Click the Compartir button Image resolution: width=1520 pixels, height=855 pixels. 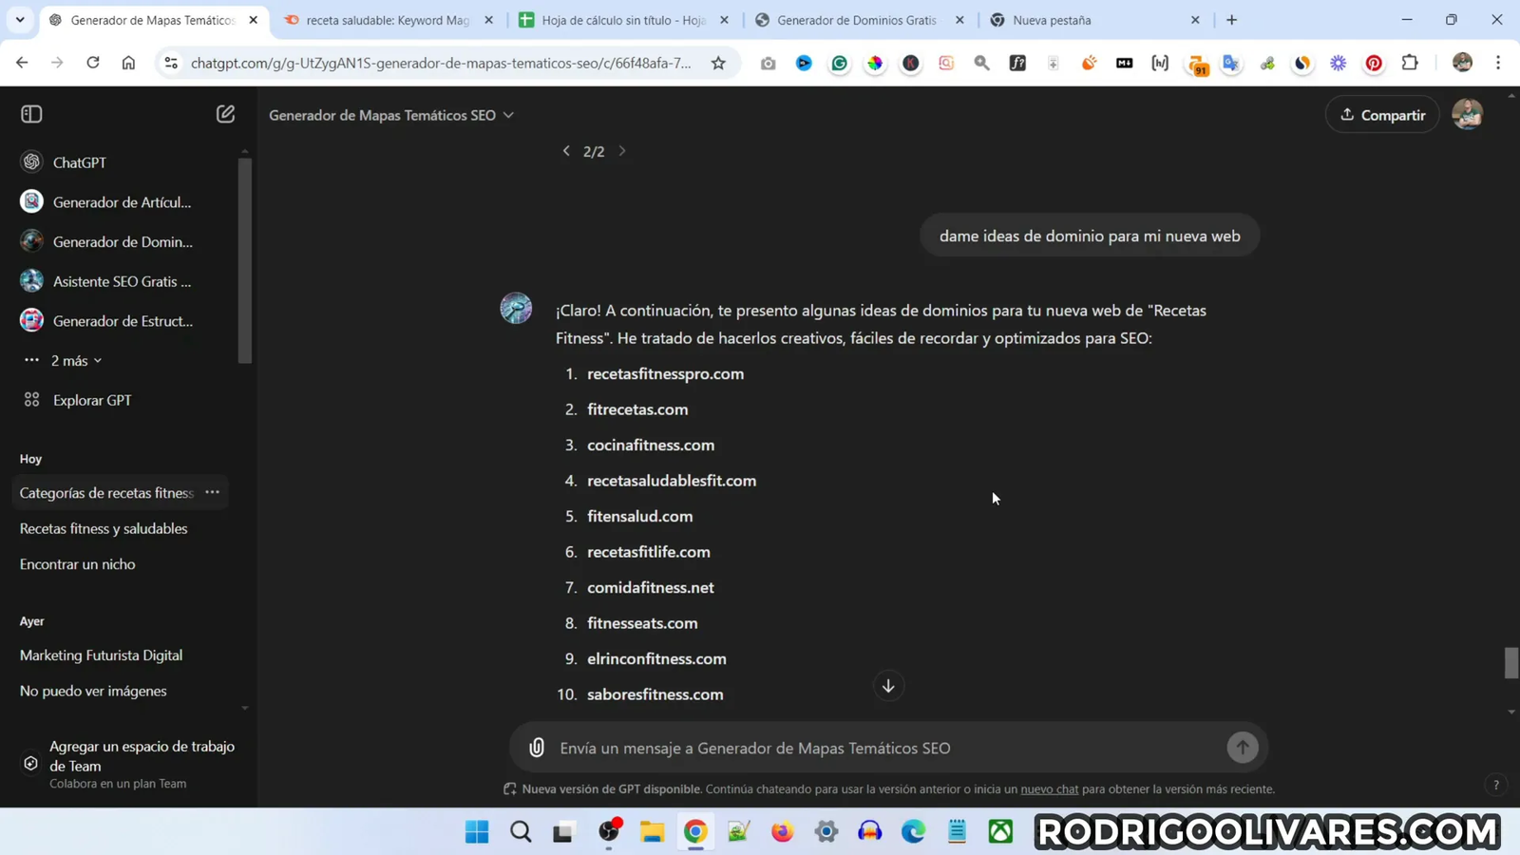click(x=1382, y=114)
